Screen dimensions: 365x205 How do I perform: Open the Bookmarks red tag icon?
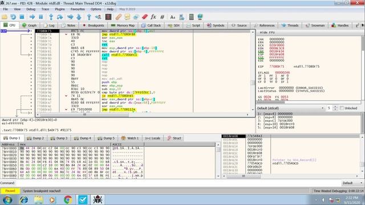point(144,17)
